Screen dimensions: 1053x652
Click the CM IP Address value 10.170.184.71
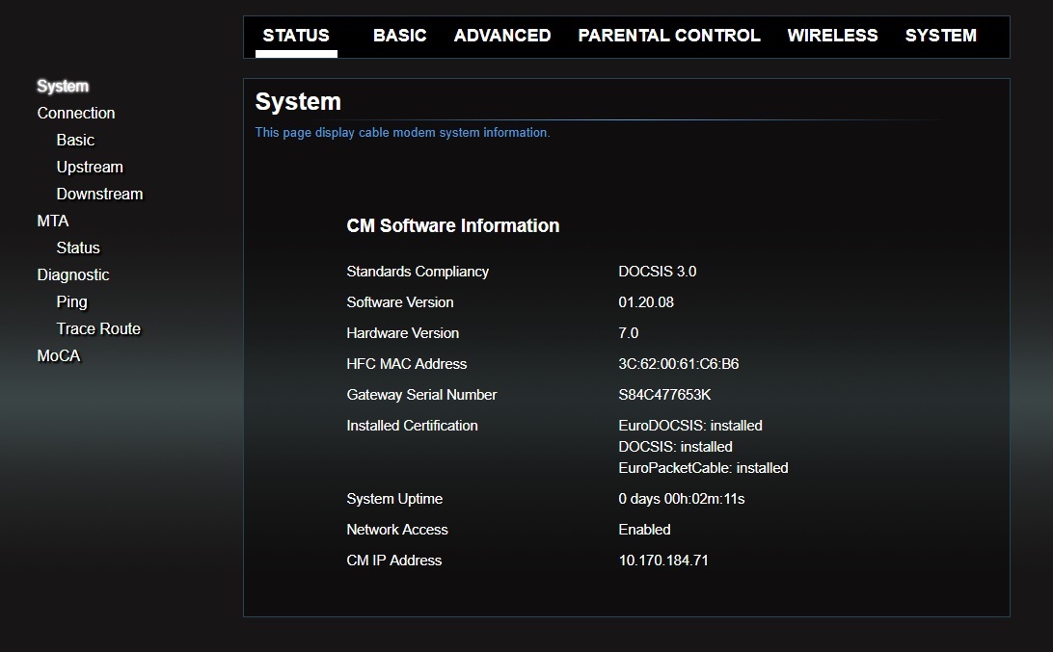[663, 561]
